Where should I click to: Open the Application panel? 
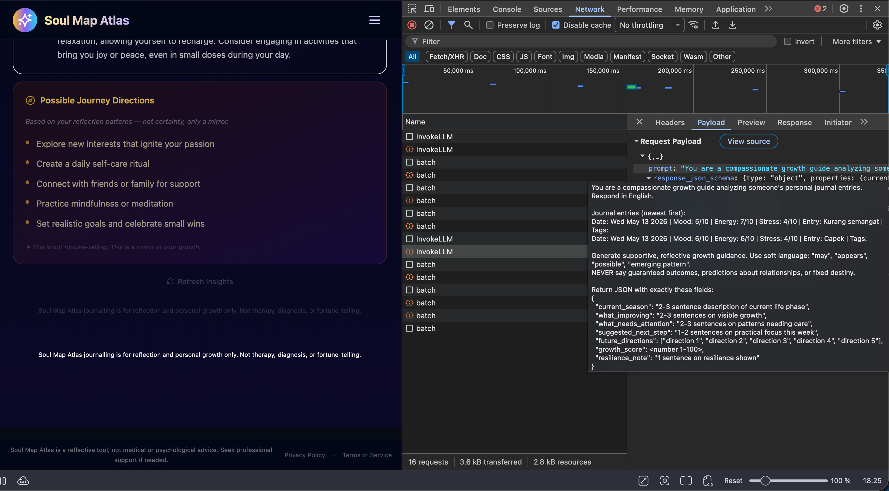coord(735,9)
